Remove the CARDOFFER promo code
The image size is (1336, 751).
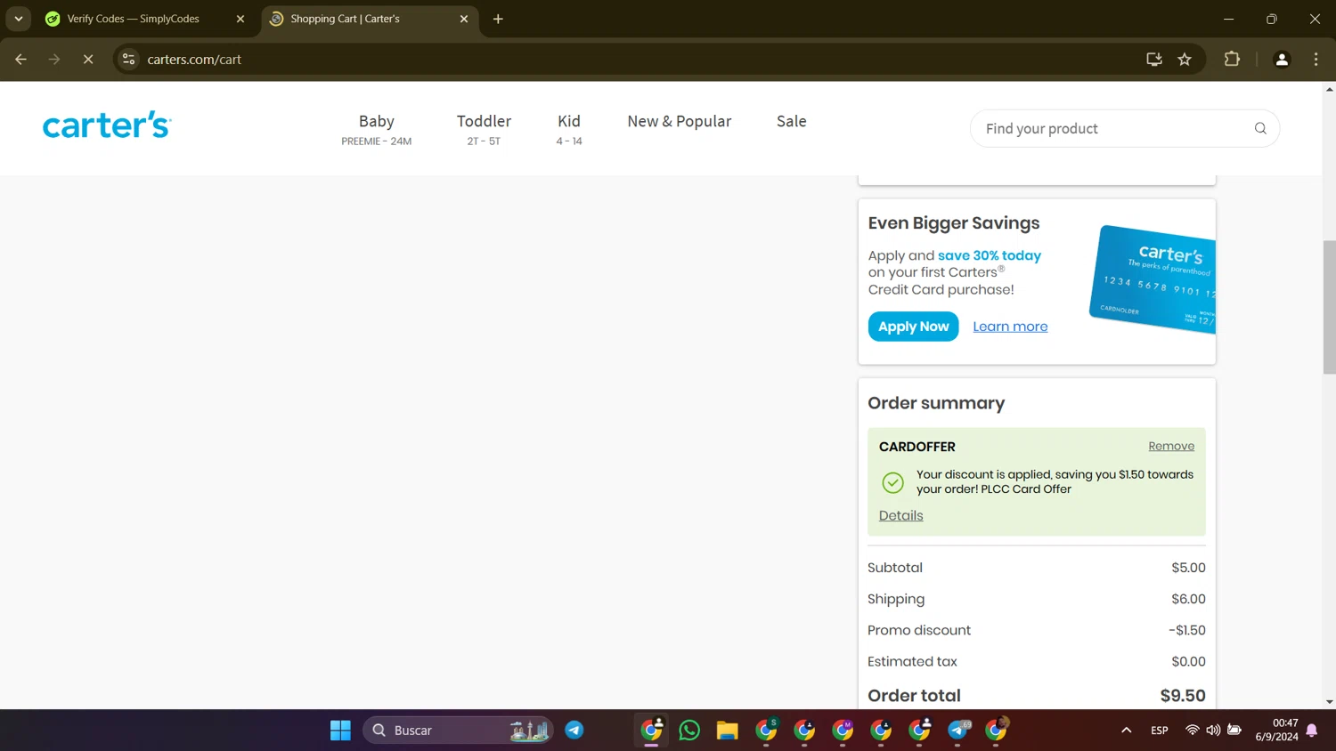tap(1170, 446)
